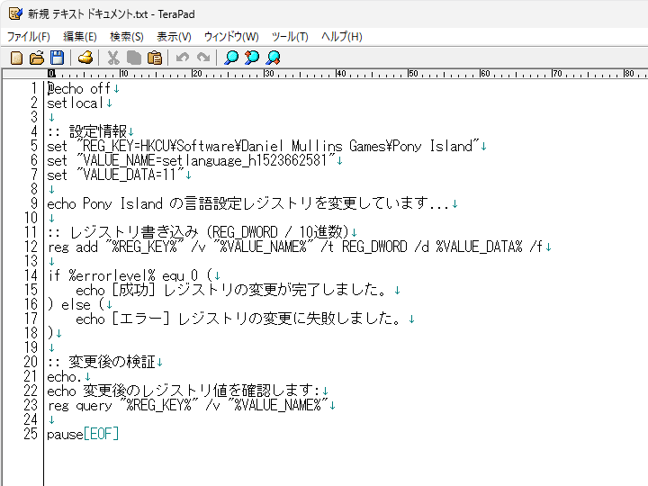
Task: Click "reg add" on line 12
Action: pyautogui.click(x=73, y=247)
